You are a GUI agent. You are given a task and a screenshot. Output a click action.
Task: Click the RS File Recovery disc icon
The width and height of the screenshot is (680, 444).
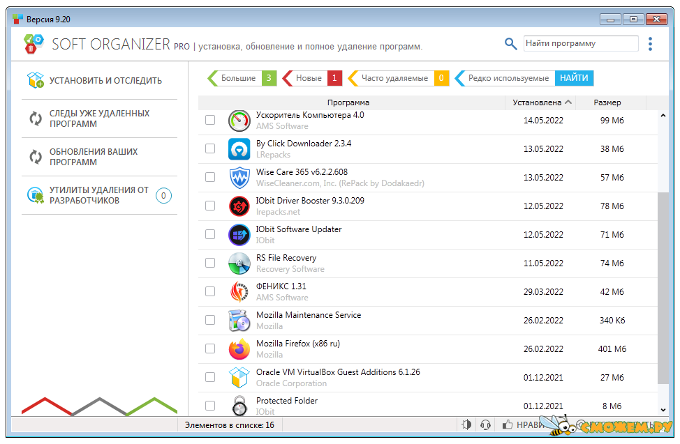click(x=239, y=263)
